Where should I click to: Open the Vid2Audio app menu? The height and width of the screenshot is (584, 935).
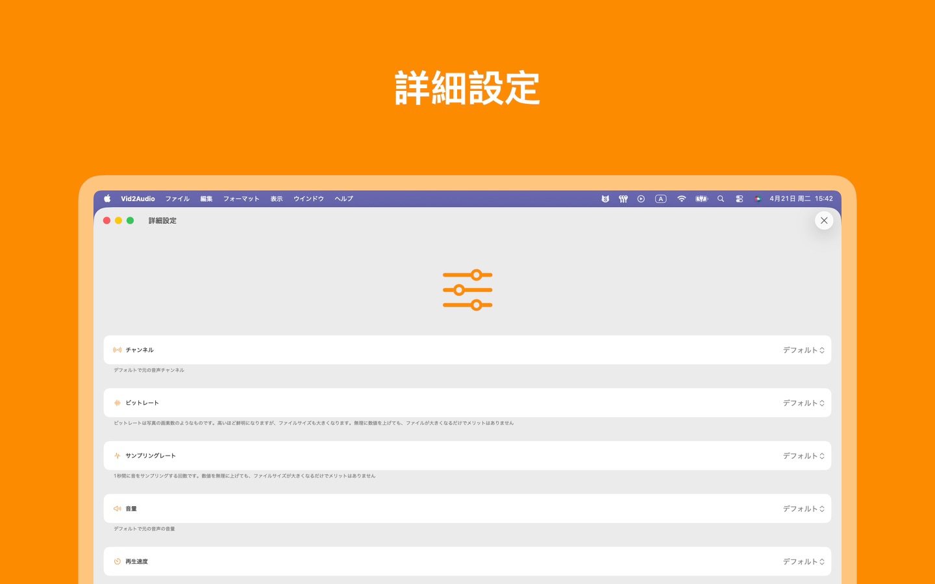138,199
